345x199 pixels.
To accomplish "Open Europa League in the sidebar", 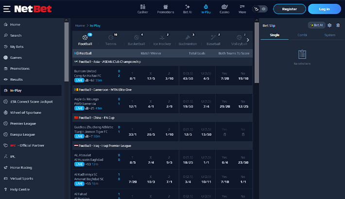I will [x=31, y=134].
